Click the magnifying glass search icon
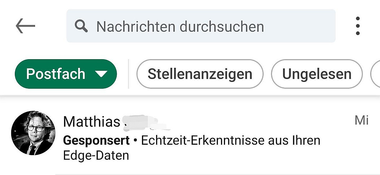Image resolution: width=380 pixels, height=175 pixels. pos(81,26)
